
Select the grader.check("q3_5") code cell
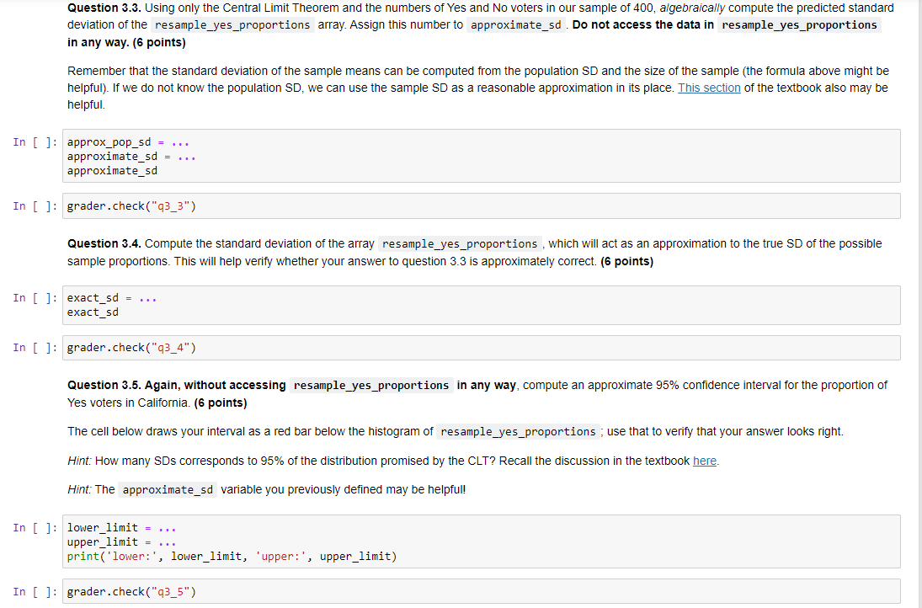[481, 591]
